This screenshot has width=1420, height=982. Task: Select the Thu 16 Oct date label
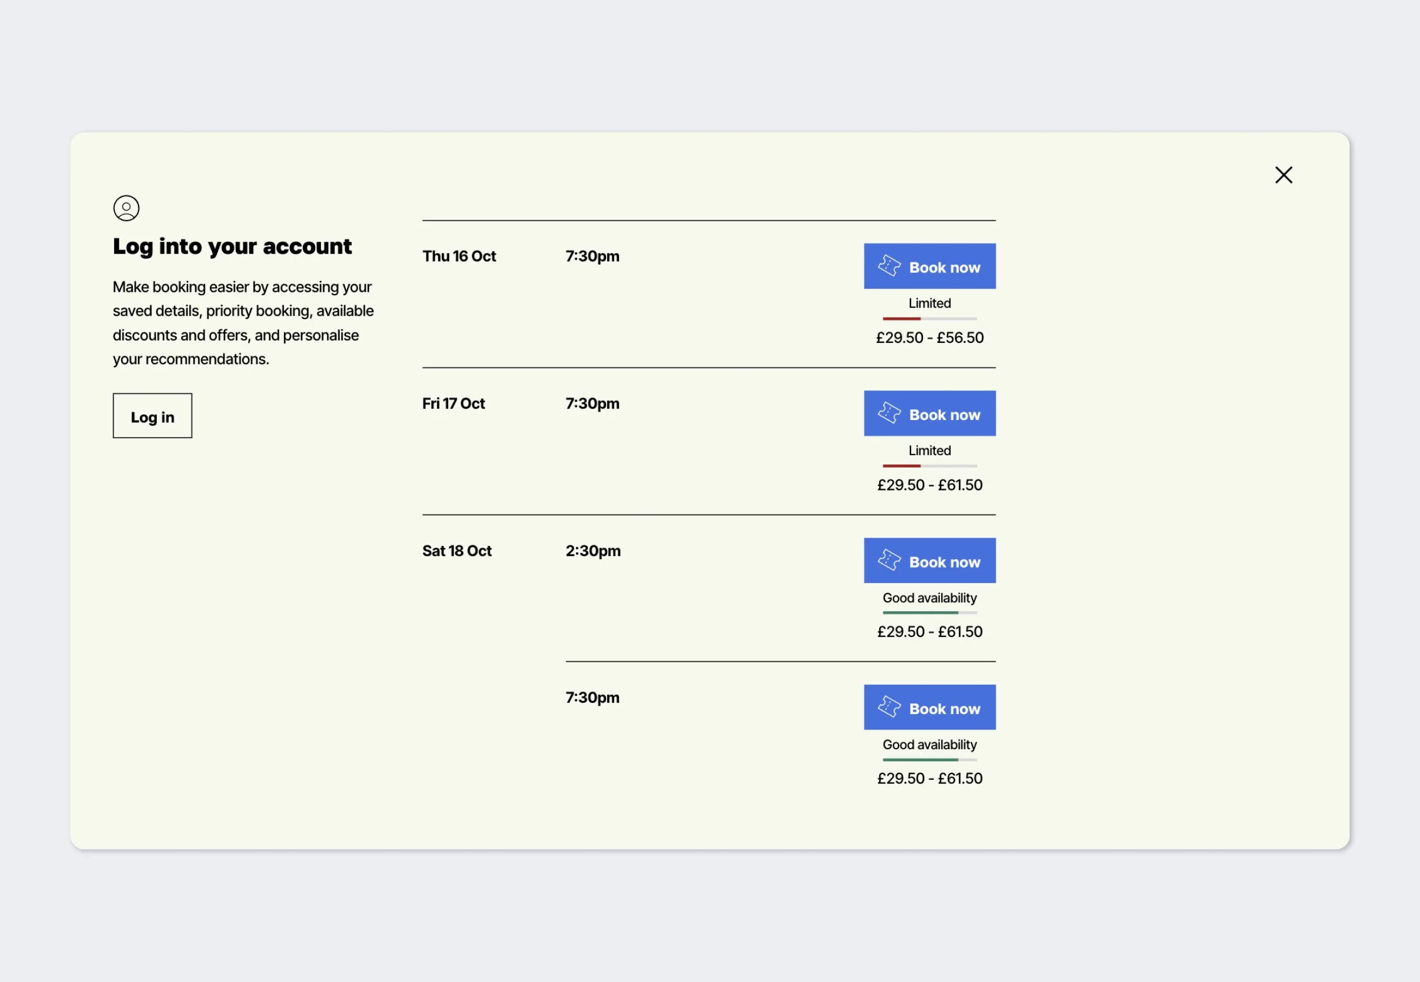click(x=458, y=256)
